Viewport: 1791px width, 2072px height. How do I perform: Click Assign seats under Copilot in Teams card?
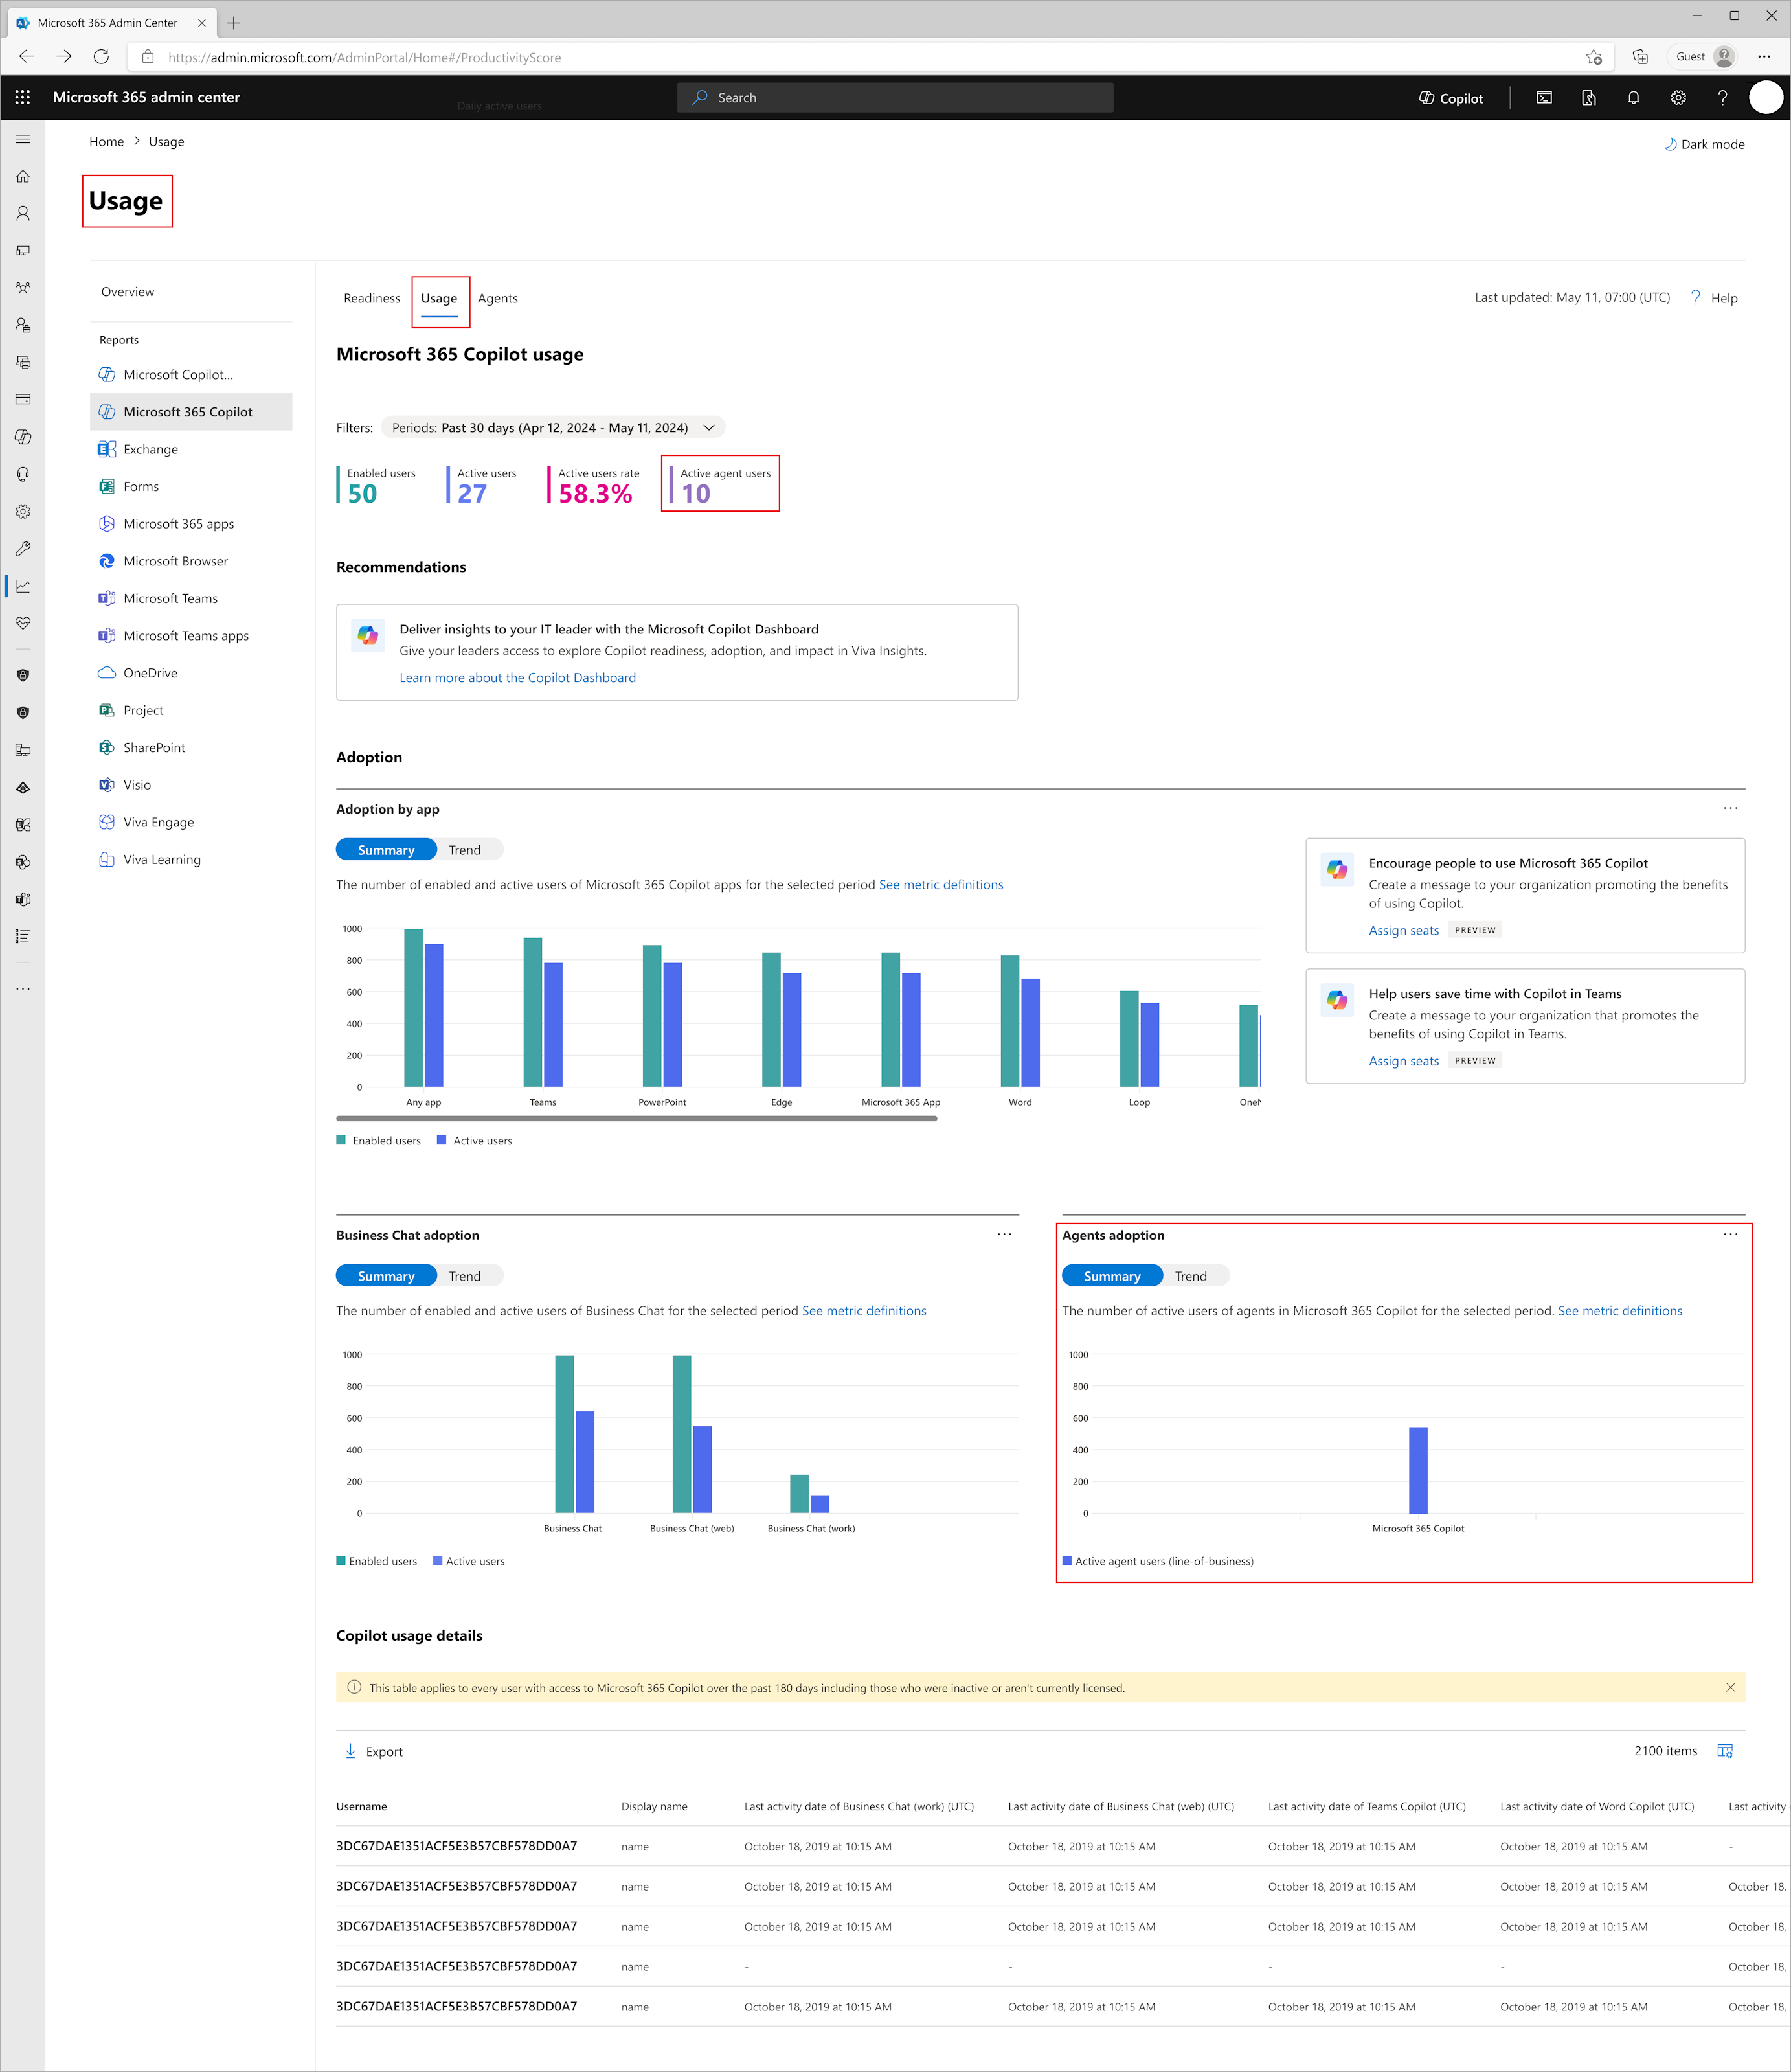click(1403, 1061)
